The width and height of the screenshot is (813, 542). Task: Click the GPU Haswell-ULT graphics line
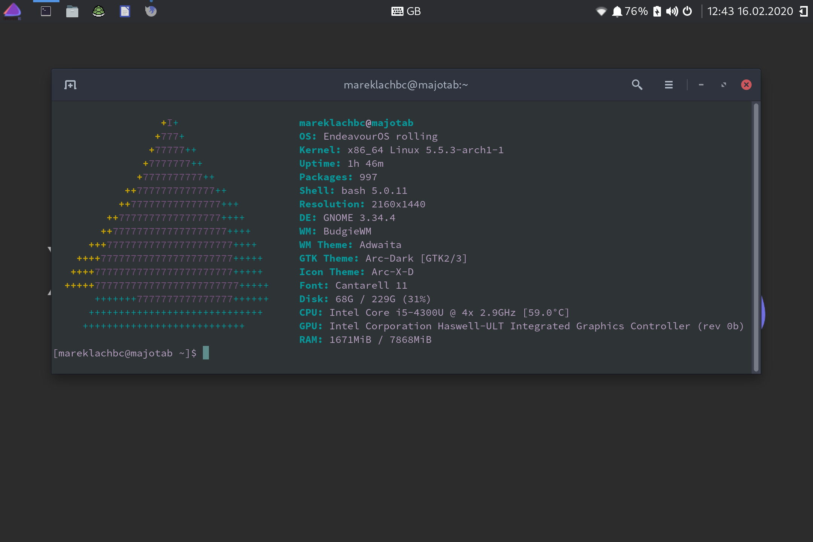(x=522, y=326)
